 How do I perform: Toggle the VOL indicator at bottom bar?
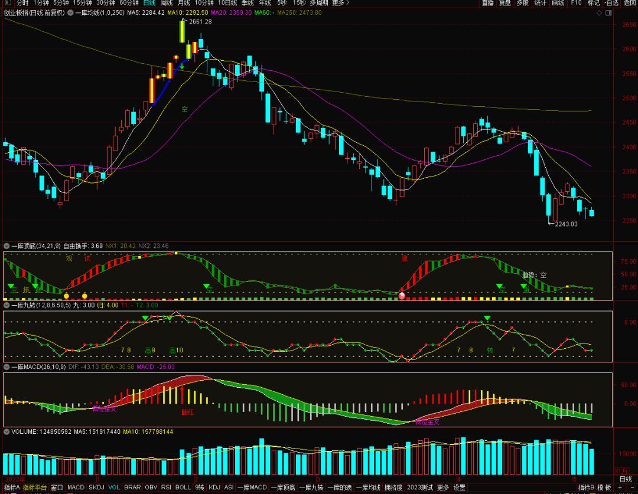(x=114, y=488)
